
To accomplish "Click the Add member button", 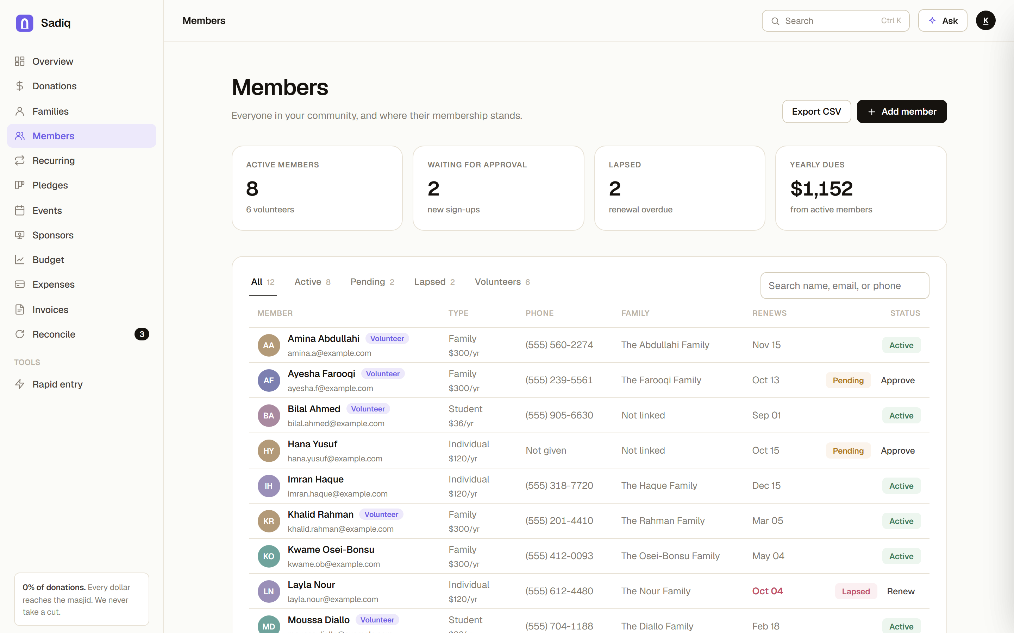I will pos(901,111).
